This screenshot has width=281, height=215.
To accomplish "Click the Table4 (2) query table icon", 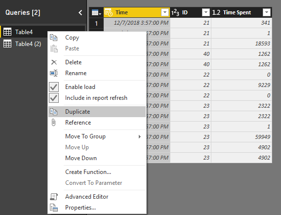I will point(7,44).
